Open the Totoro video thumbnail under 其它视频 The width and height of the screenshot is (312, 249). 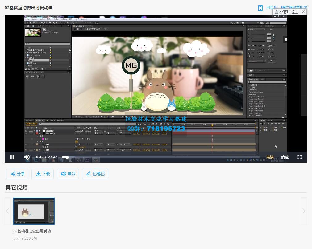(34, 211)
